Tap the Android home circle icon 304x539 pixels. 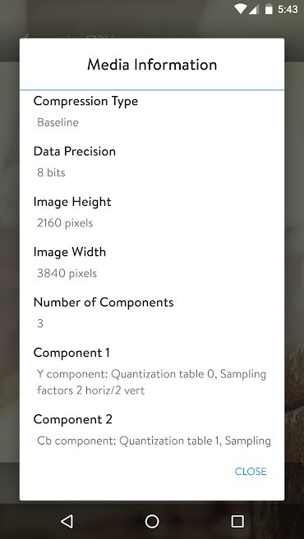click(152, 521)
